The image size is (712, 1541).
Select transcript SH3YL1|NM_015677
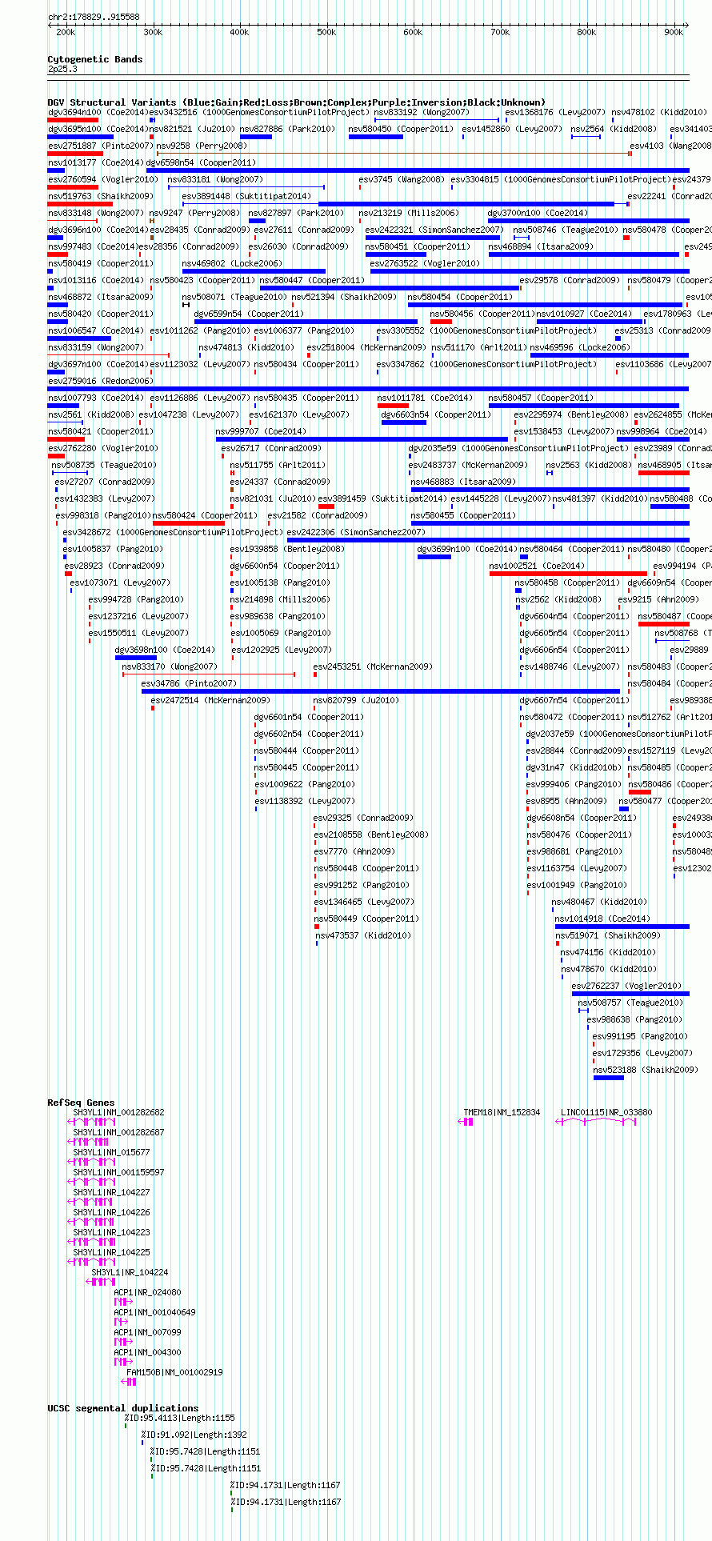pos(112,1153)
